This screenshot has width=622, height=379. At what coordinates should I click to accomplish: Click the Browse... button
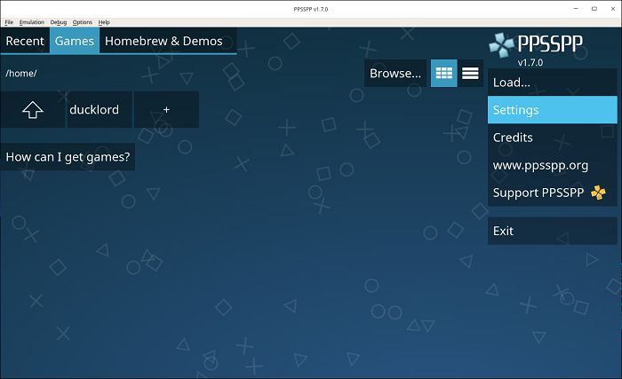(x=395, y=74)
